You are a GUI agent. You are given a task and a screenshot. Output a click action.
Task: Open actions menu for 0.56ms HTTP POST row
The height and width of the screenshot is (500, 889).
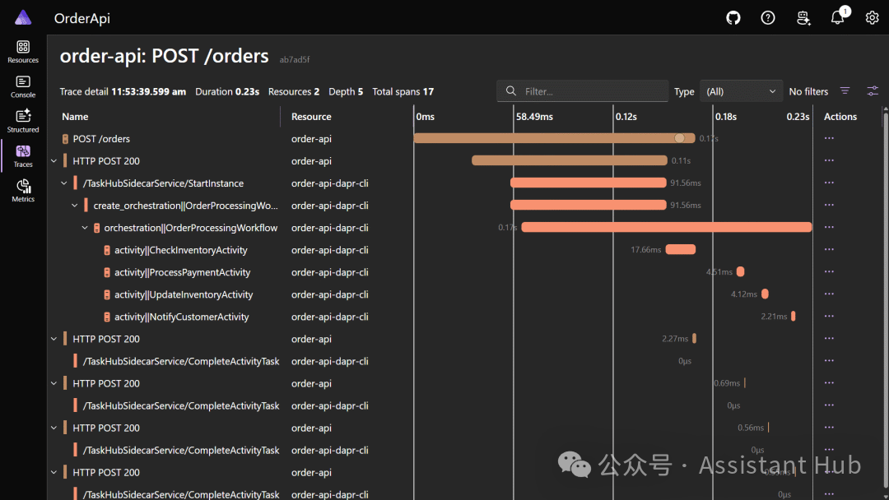pos(829,428)
